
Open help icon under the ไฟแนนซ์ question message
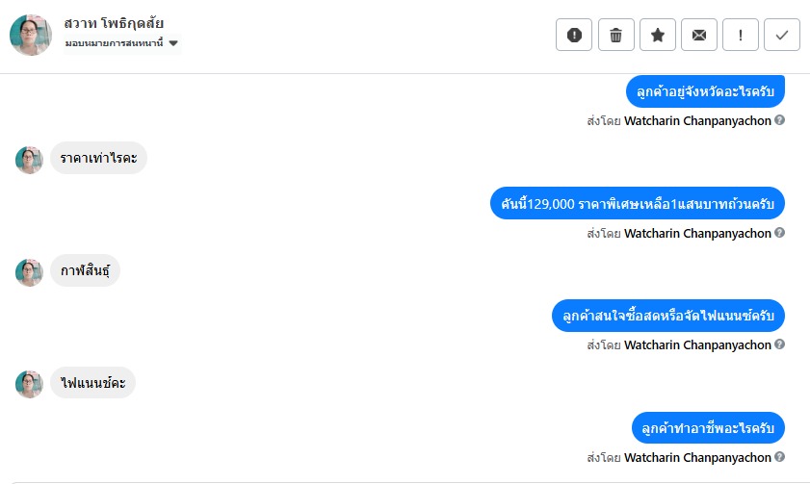(x=779, y=344)
